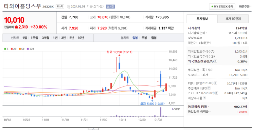This screenshot has width=253, height=130.
Task: Select the 5년 line chart period
Action: 72,38
